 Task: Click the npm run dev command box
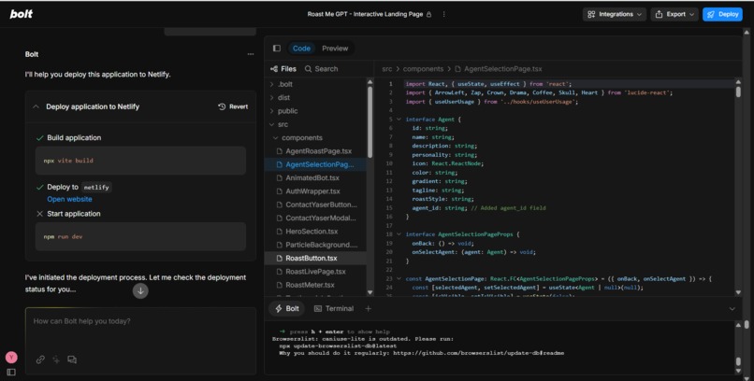pos(140,236)
